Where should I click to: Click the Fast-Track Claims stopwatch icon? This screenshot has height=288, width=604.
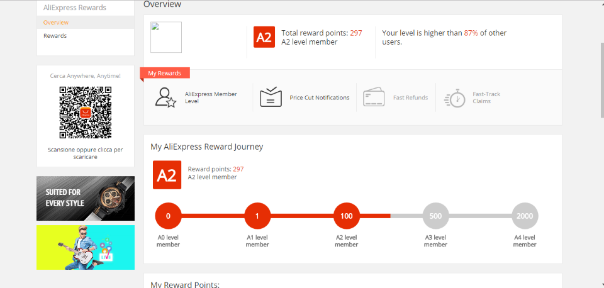point(454,97)
